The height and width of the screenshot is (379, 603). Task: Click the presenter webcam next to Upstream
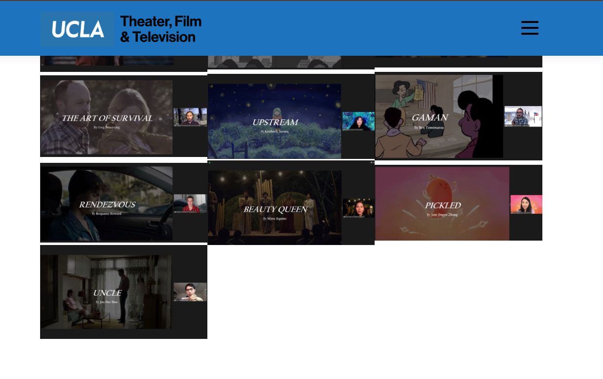coord(358,121)
